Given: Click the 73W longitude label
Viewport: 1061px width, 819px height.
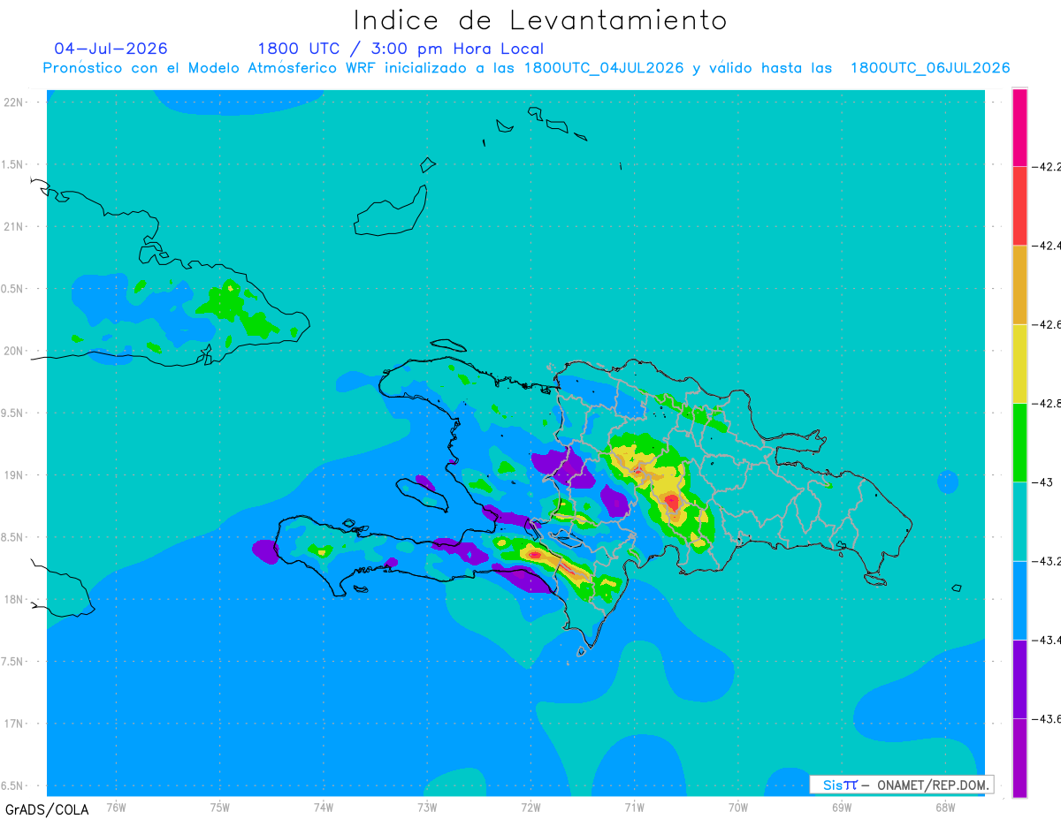Looking at the screenshot, I should (427, 807).
